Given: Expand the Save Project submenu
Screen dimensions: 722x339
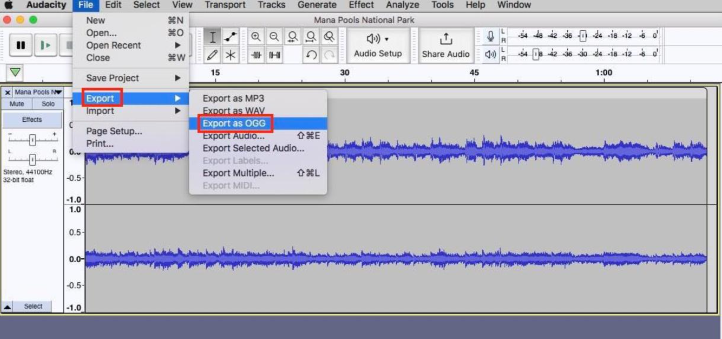Looking at the screenshot, I should click(x=131, y=78).
